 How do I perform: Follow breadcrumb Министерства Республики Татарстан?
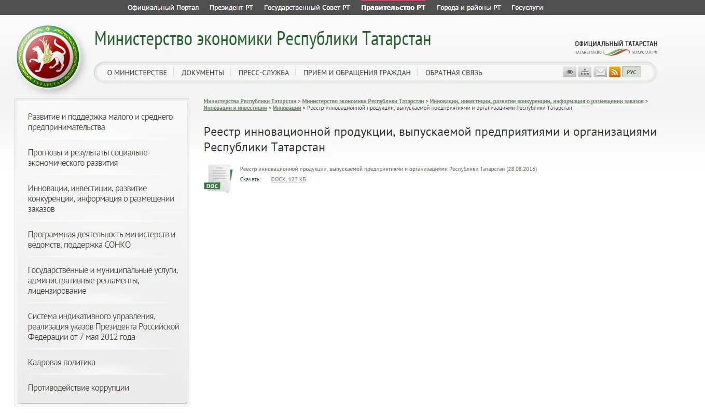(x=250, y=101)
